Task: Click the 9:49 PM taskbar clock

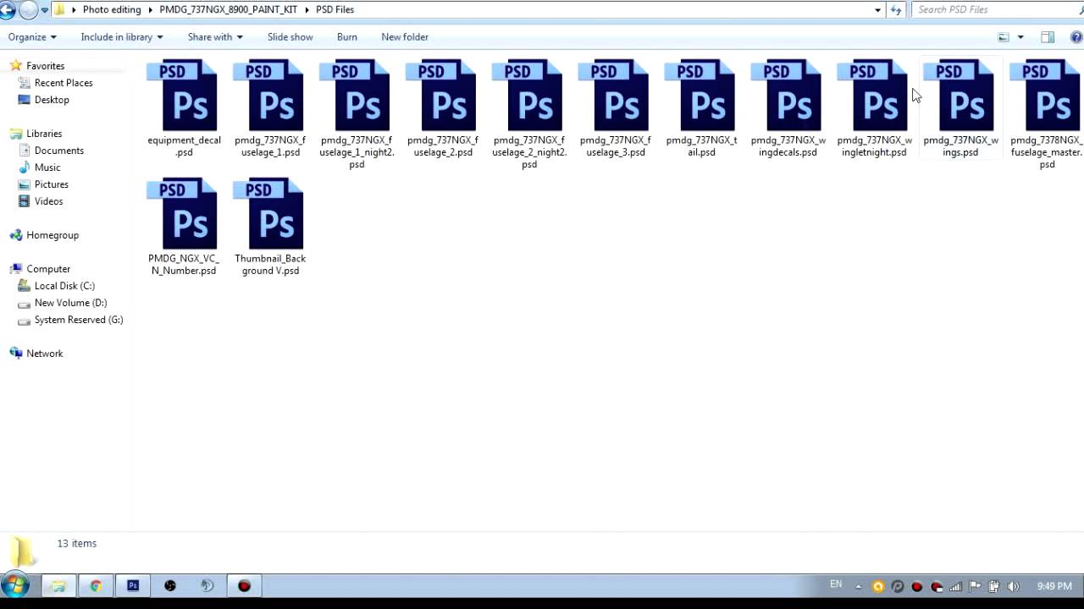Action: pyautogui.click(x=1054, y=586)
